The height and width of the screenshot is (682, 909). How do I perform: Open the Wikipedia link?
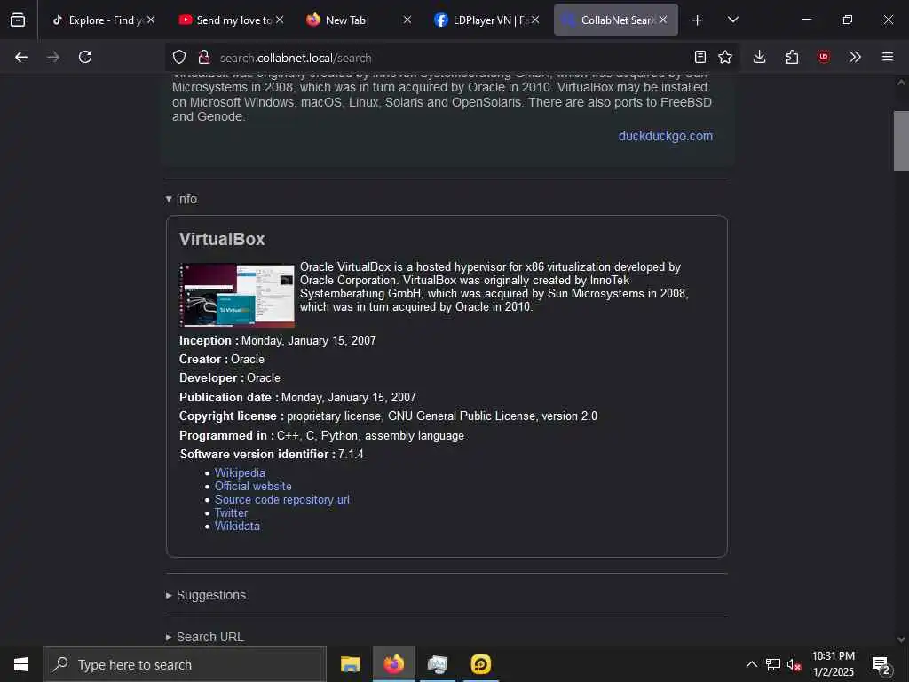click(x=240, y=472)
